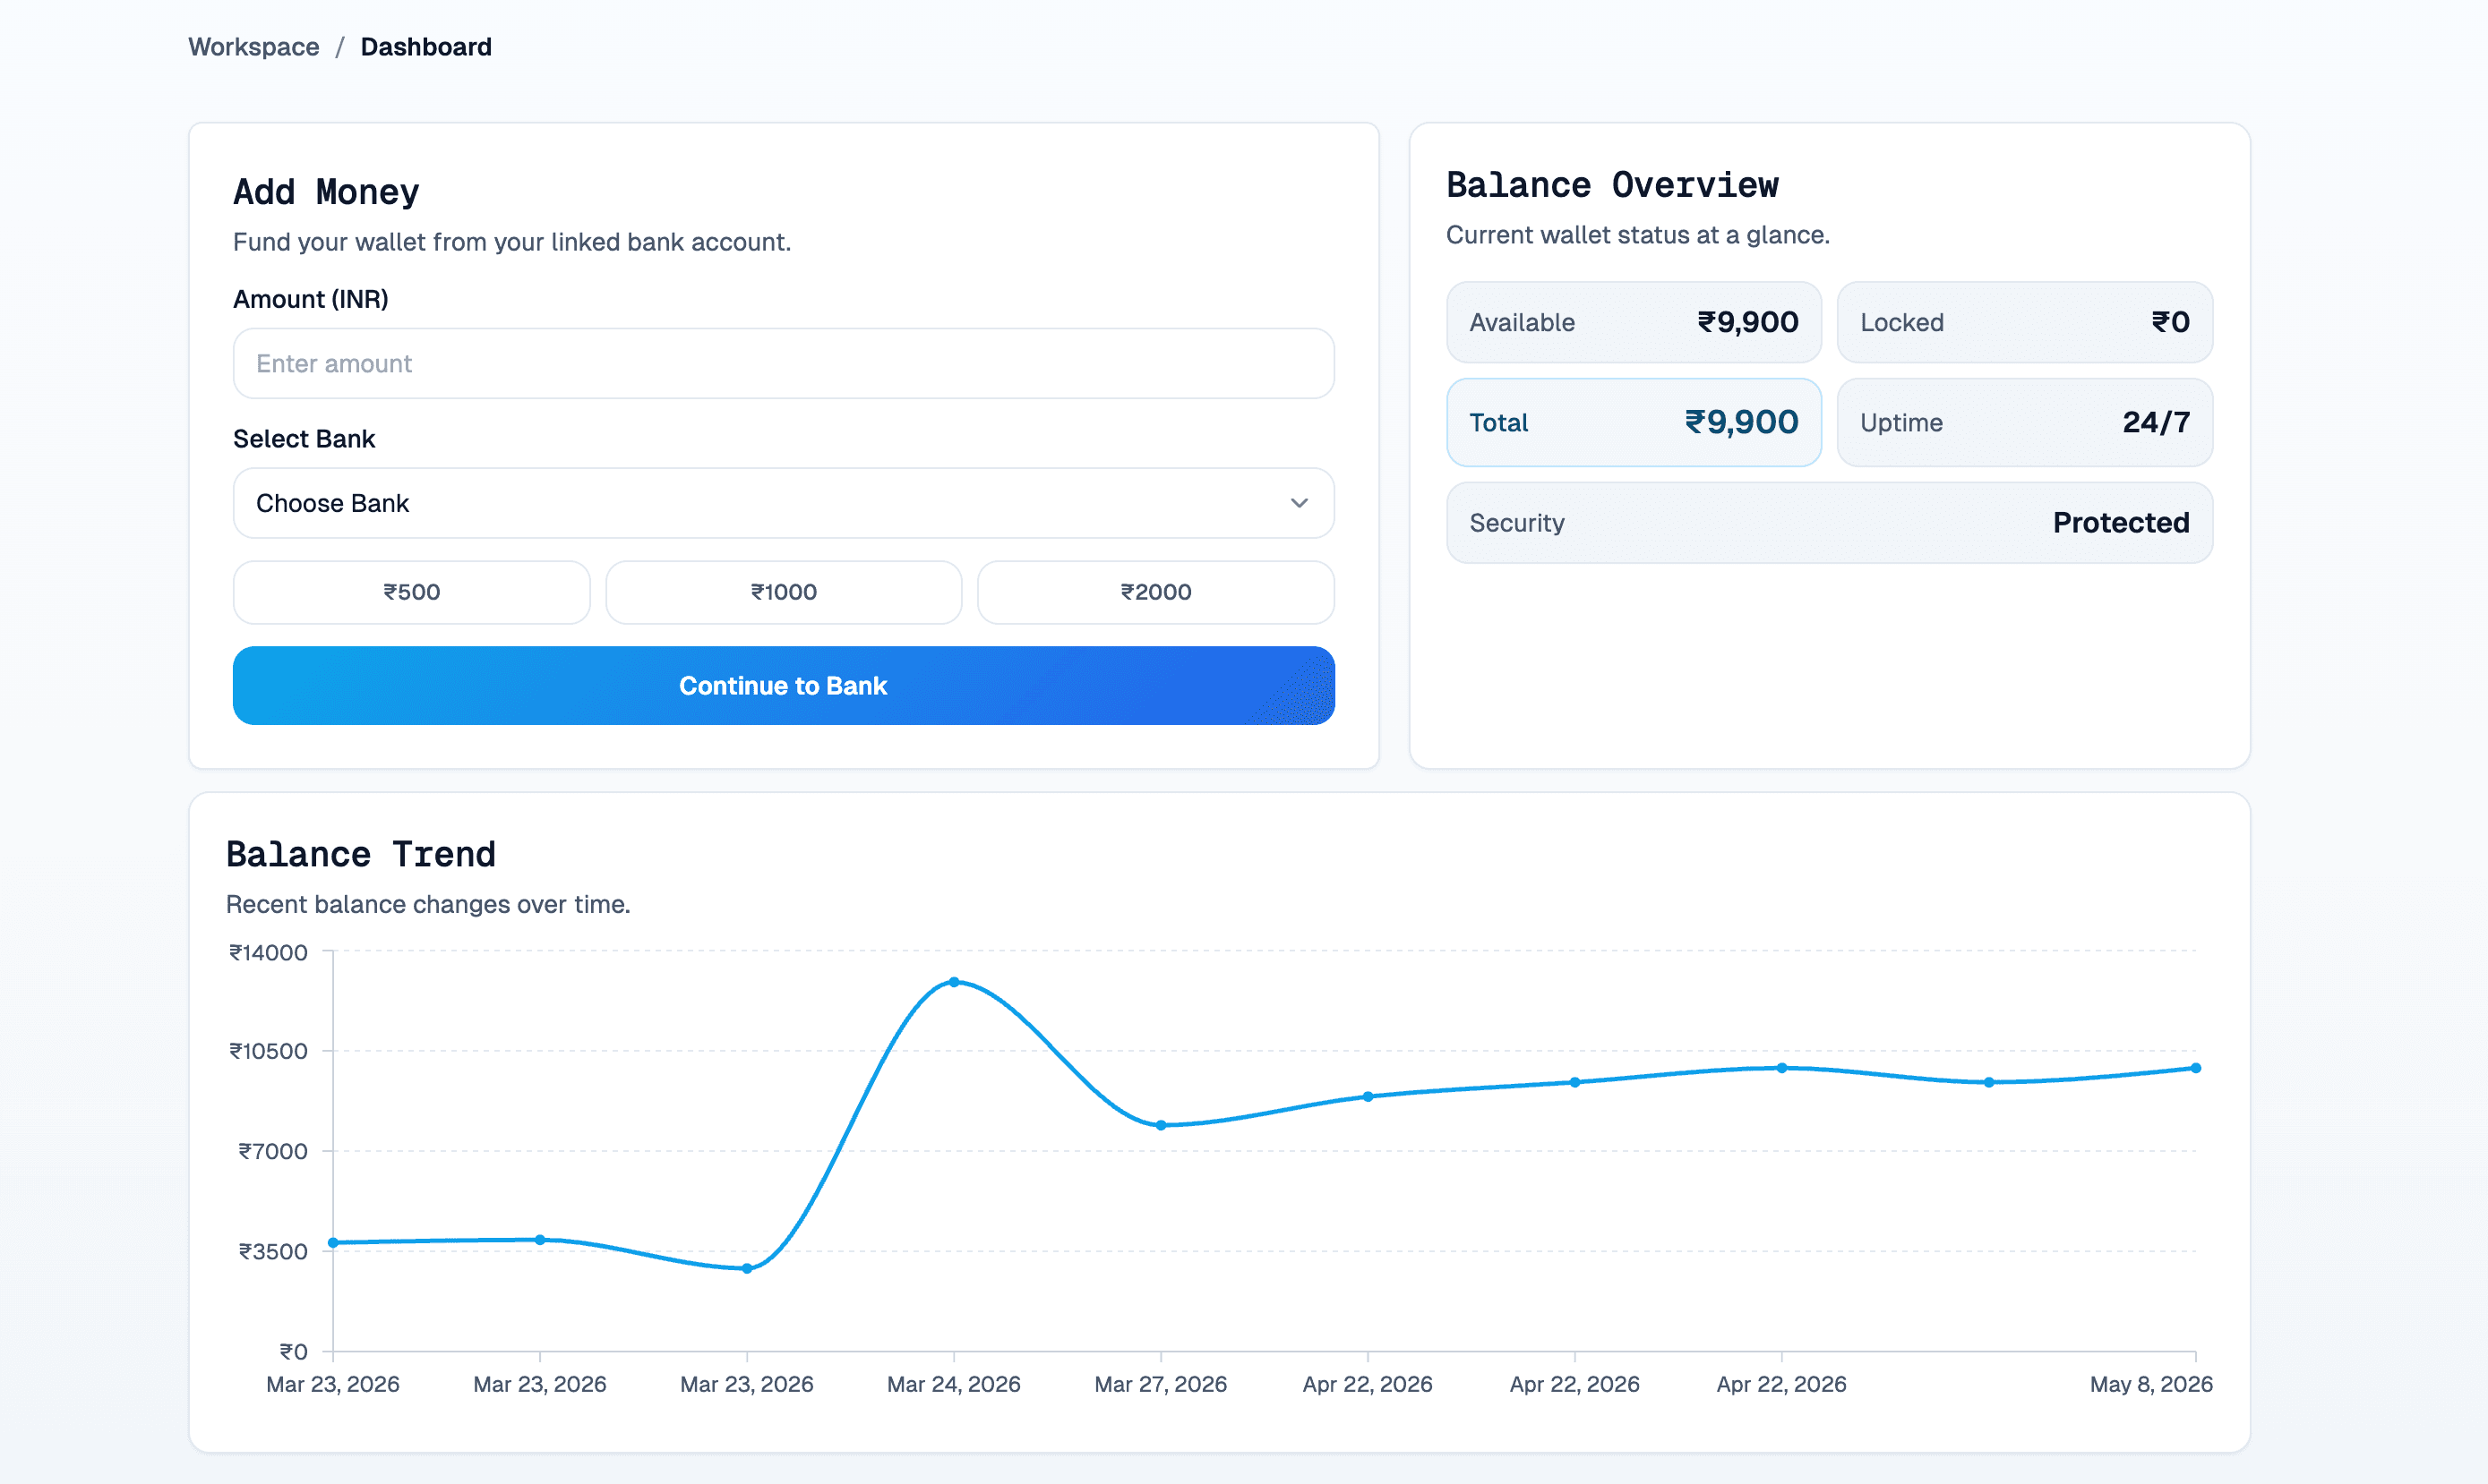Image resolution: width=2488 pixels, height=1484 pixels.
Task: Click the Amount (INR) label
Action: (x=311, y=299)
